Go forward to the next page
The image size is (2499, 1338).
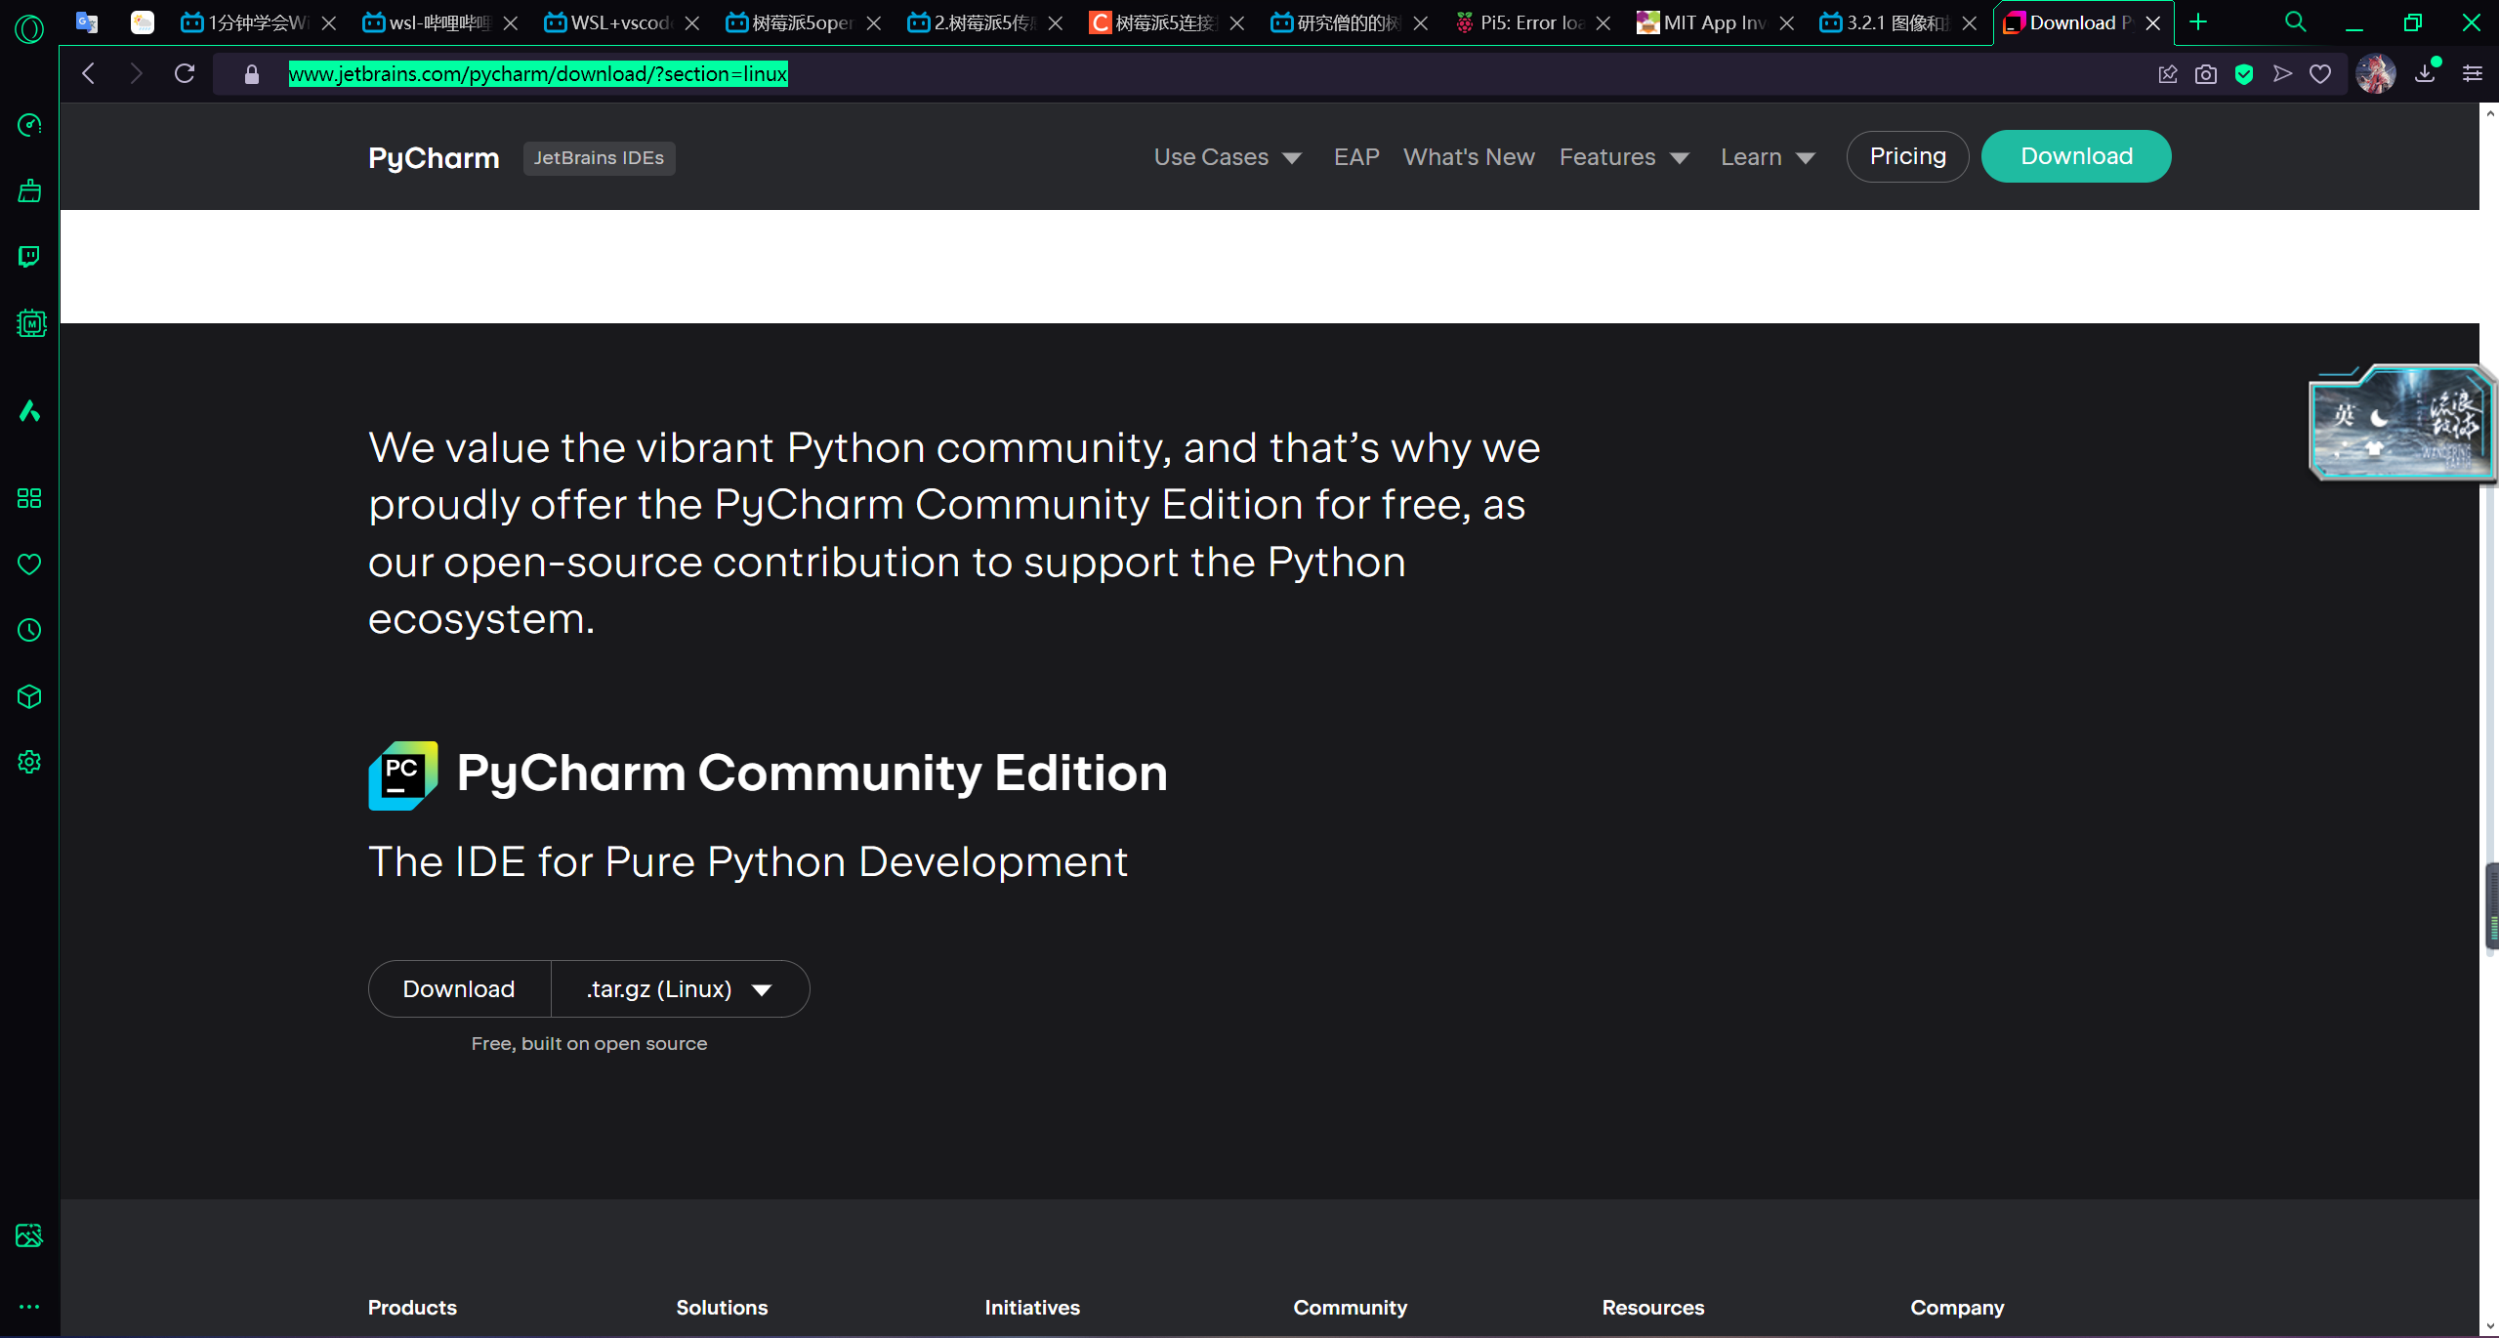(136, 73)
